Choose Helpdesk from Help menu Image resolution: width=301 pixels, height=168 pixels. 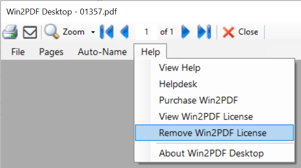click(x=214, y=84)
